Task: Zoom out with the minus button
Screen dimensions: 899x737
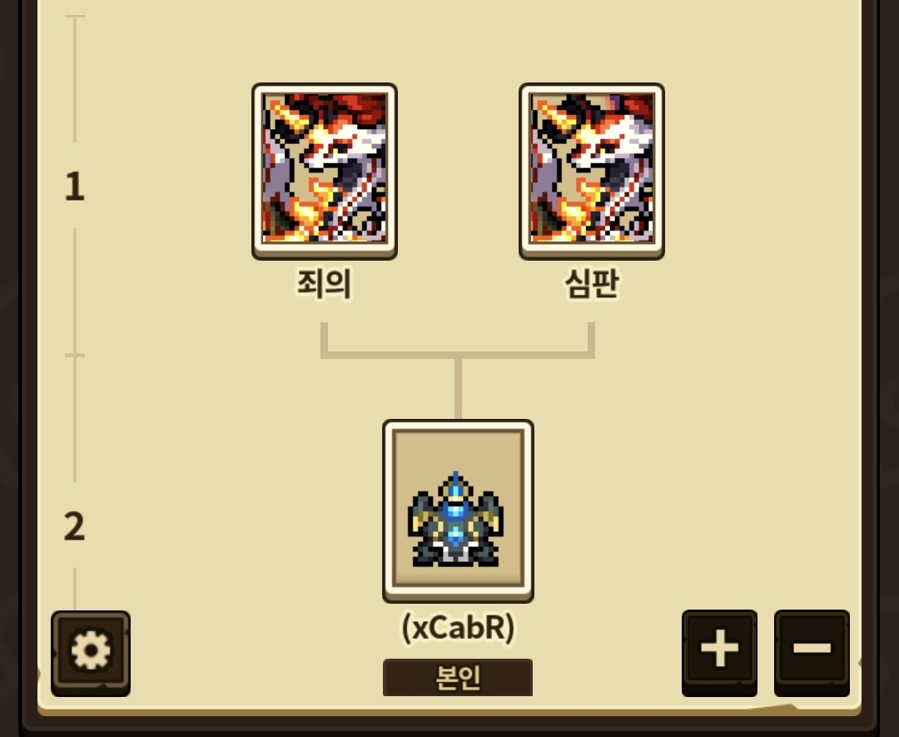Action: tap(812, 653)
